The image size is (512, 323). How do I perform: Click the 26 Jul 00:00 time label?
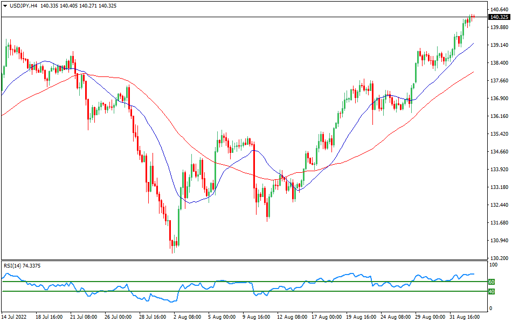point(117,317)
